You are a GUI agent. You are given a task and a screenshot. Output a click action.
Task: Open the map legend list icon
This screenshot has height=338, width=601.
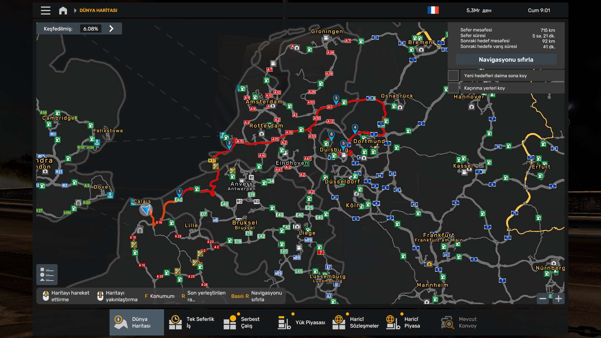click(47, 274)
